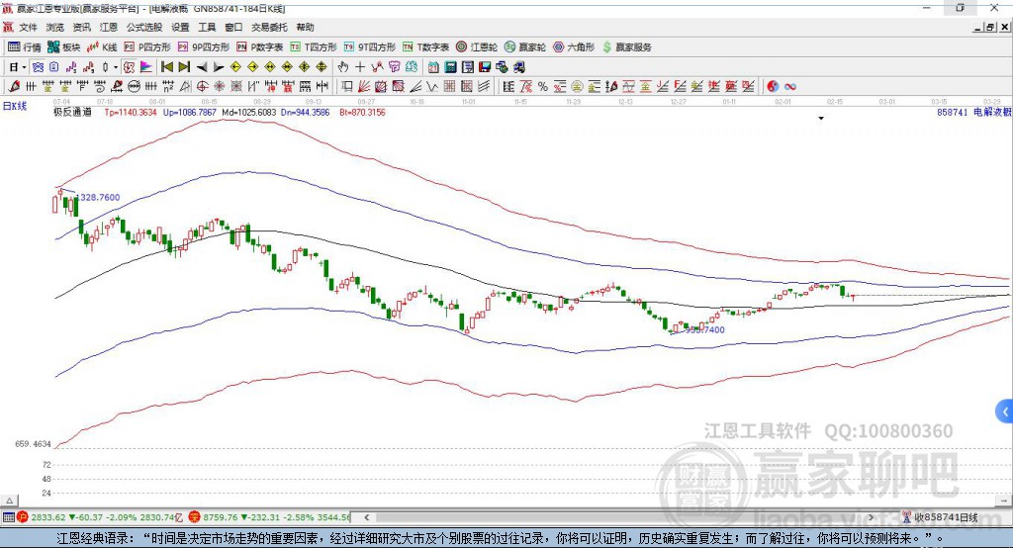Switch to the K线 candlestick chart

[x=102, y=47]
